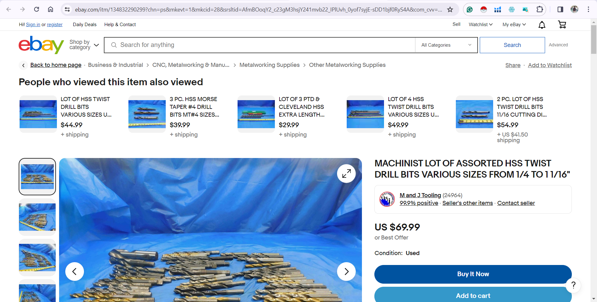Screen dimensions: 597x302
Task: Open the All Categories dropdown
Action: coord(446,45)
